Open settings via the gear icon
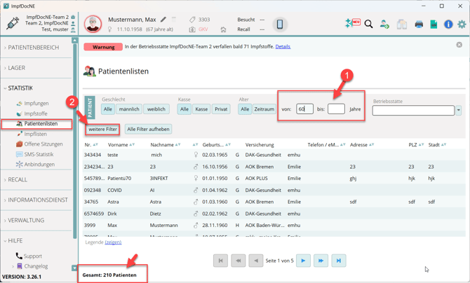Image resolution: width=470 pixels, height=283 pixels. coord(462,25)
